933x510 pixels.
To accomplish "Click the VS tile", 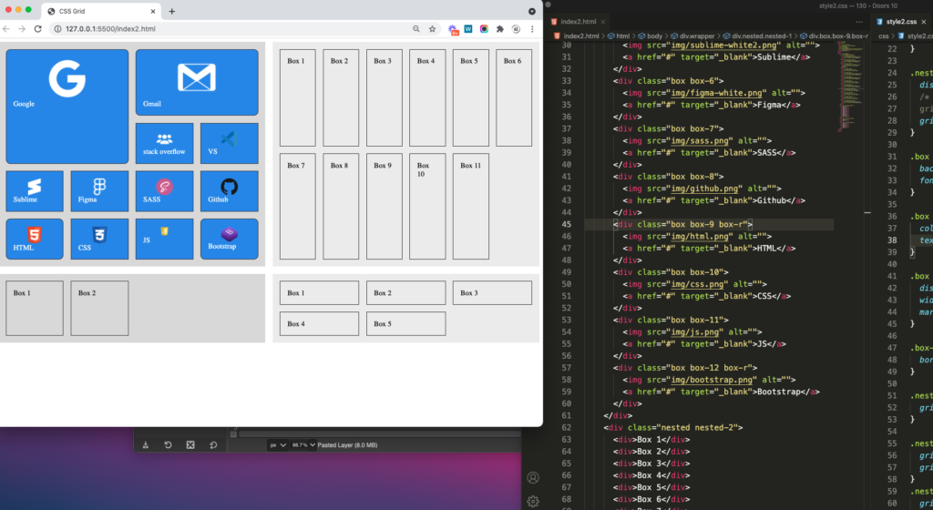I will pos(229,143).
